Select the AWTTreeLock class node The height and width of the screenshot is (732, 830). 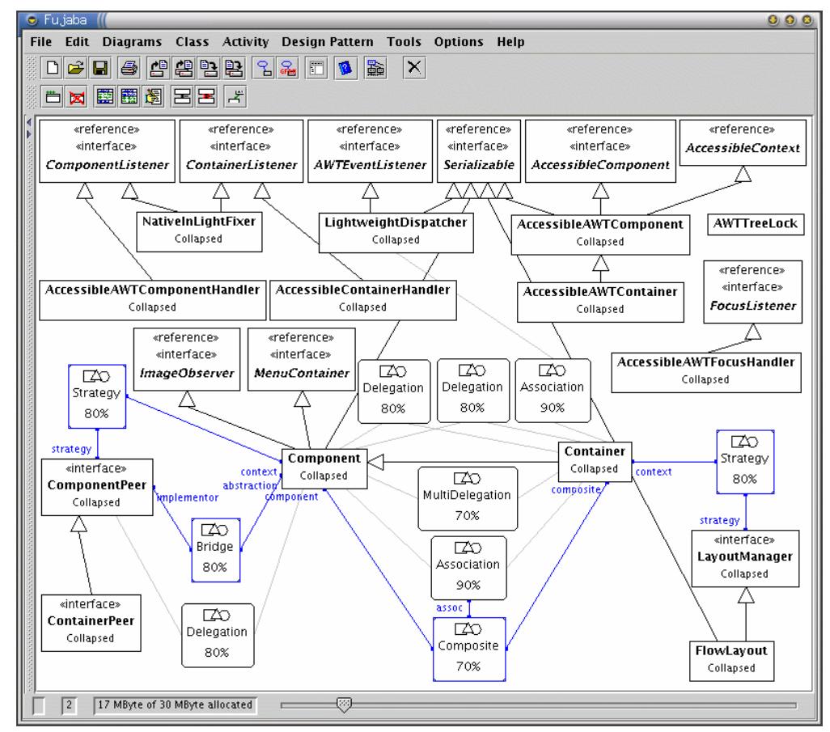click(x=756, y=224)
